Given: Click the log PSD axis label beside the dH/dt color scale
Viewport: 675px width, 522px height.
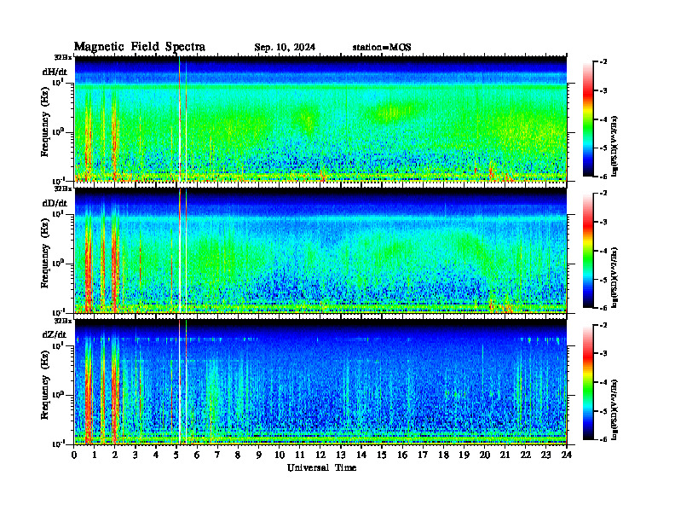Looking at the screenshot, I should pyautogui.click(x=616, y=146).
